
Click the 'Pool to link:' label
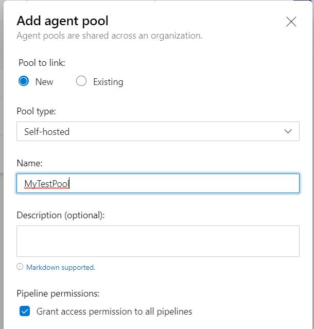tap(42, 63)
